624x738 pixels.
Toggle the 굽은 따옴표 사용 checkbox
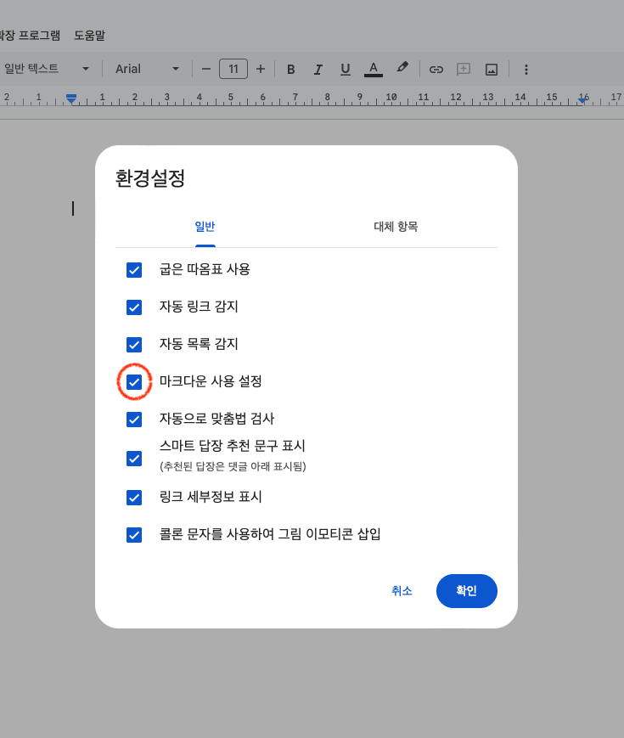click(x=134, y=270)
